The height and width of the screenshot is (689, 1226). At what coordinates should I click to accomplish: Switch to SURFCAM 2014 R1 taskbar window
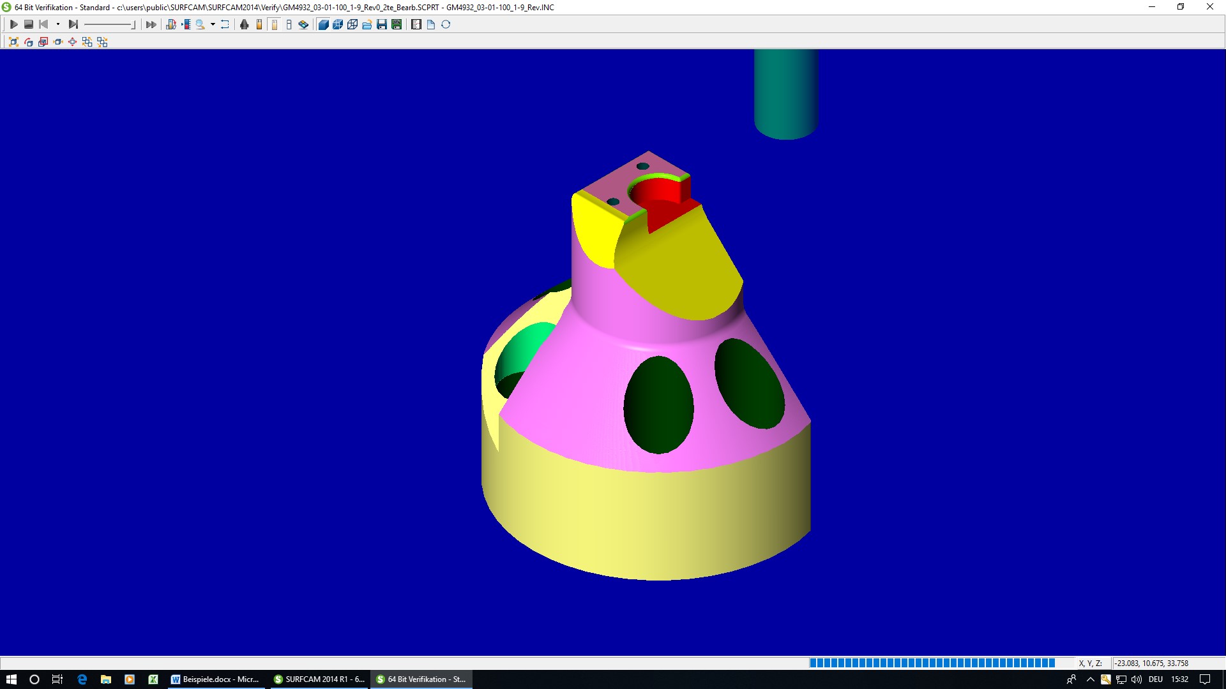tap(319, 679)
